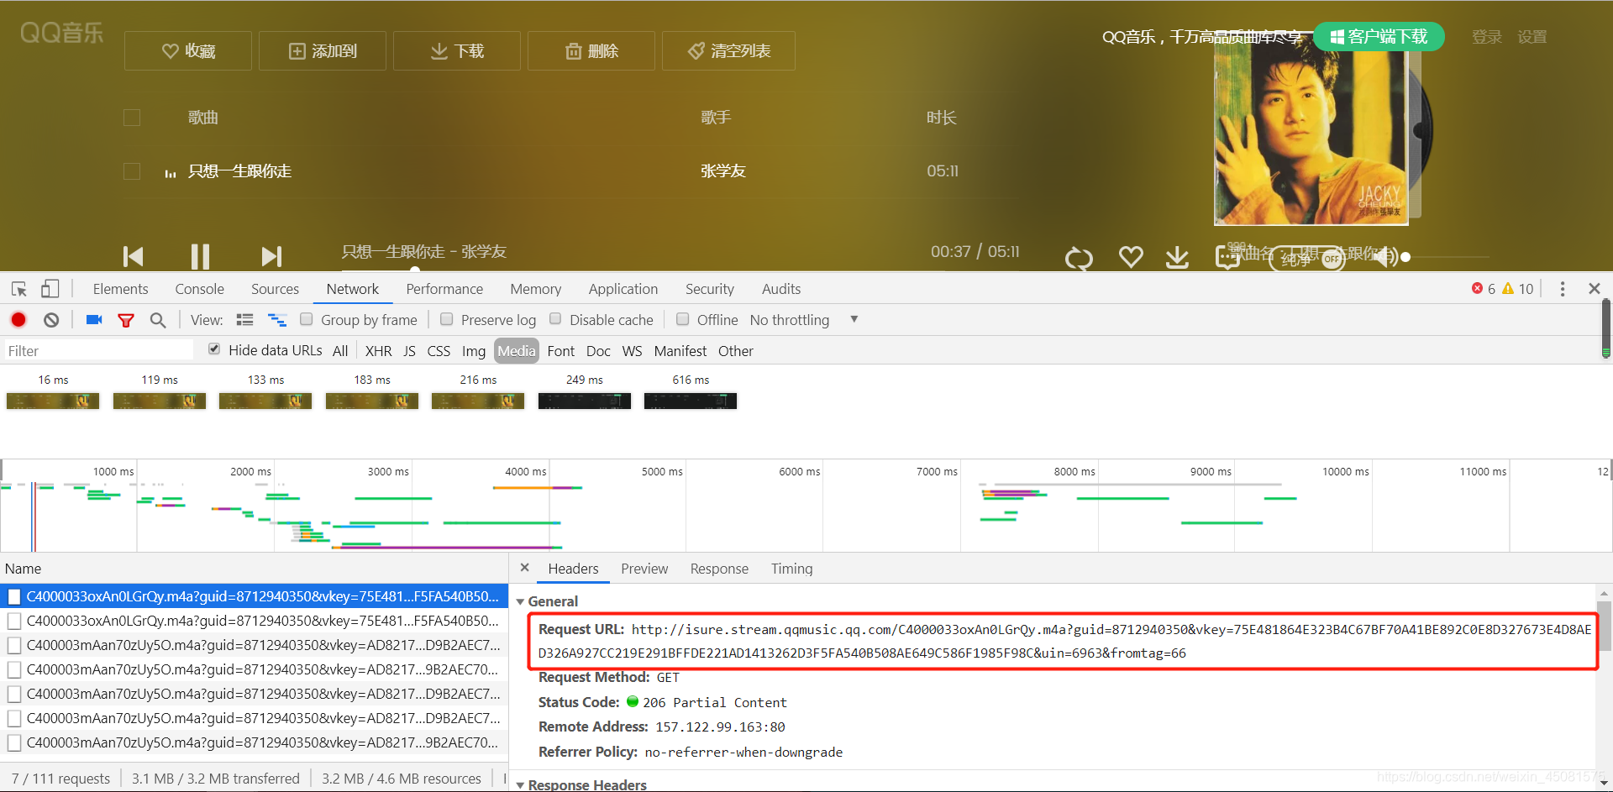Enable Disable cache checkbox
This screenshot has width=1613, height=792.
[x=555, y=319]
